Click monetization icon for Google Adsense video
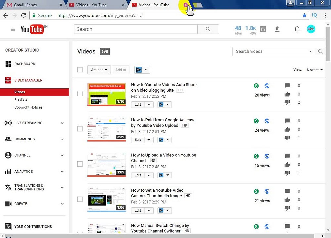Viewport: 331px width, 238px height. [256, 121]
